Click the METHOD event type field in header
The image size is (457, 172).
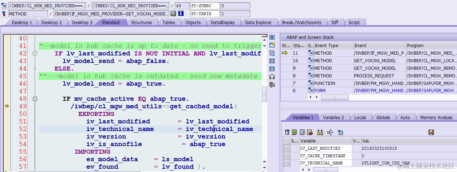click(x=28, y=14)
